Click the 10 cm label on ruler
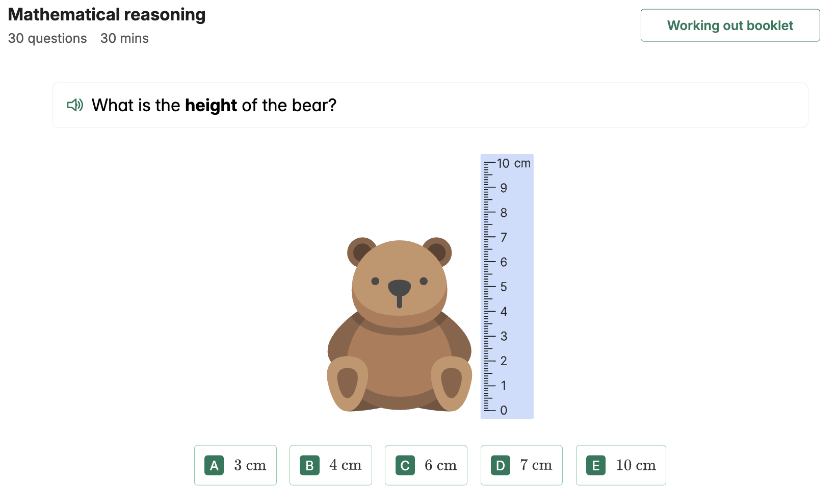Viewport: 838px width, 504px height. click(x=513, y=163)
